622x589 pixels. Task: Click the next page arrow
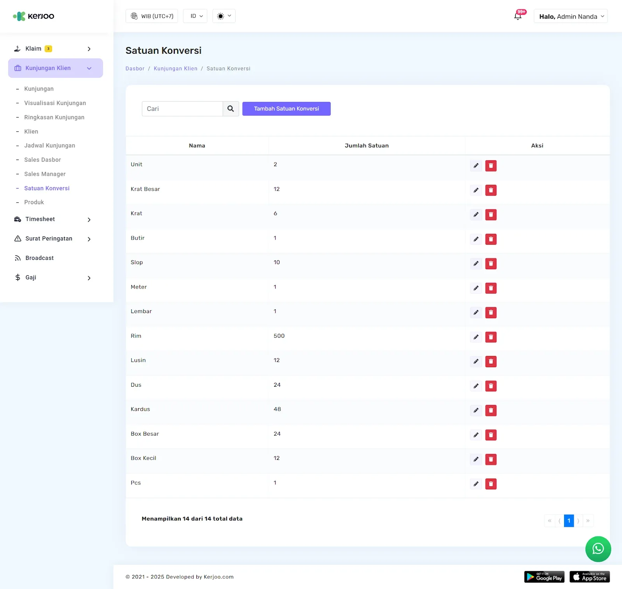(578, 521)
